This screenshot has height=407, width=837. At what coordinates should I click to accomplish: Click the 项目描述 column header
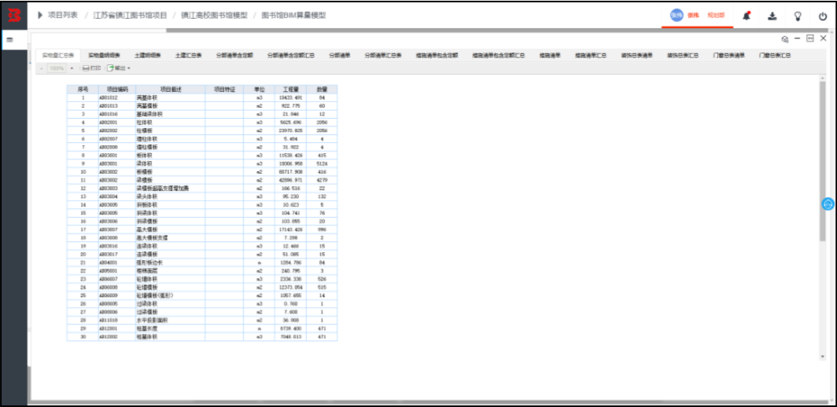pyautogui.click(x=170, y=90)
